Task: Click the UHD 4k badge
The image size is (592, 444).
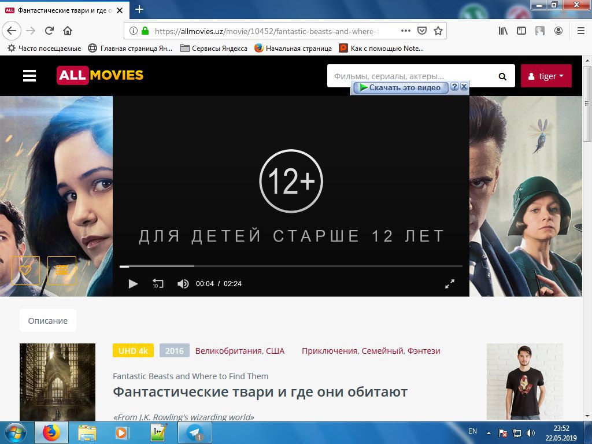Action: [x=133, y=351]
